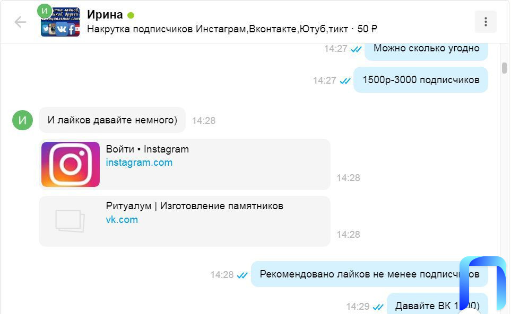Open Ирина's ad thumbnail in header
Viewport: 511px width, 314px height.
(x=60, y=22)
